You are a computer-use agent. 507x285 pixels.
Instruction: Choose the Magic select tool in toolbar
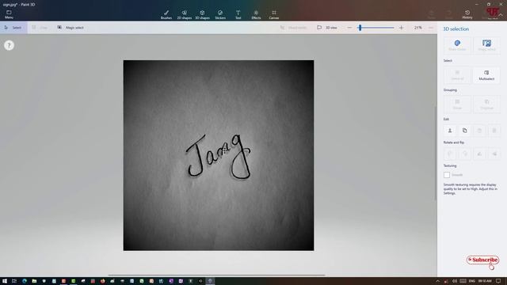coord(71,28)
